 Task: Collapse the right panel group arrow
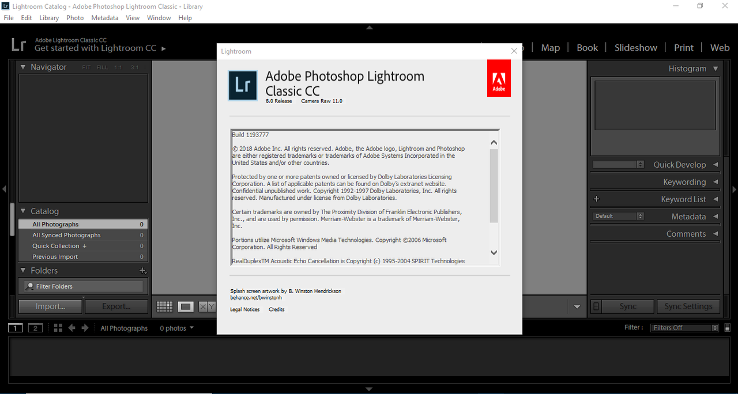click(734, 188)
